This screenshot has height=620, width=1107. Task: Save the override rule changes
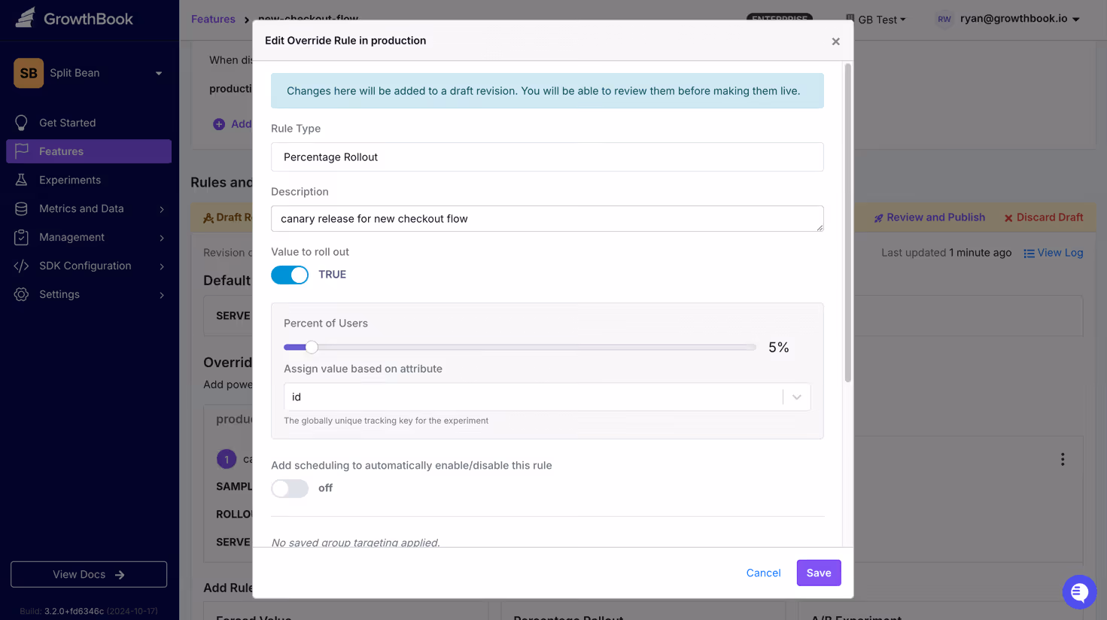(x=818, y=573)
